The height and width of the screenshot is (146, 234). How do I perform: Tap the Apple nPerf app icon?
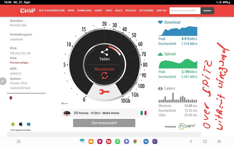coord(21,124)
